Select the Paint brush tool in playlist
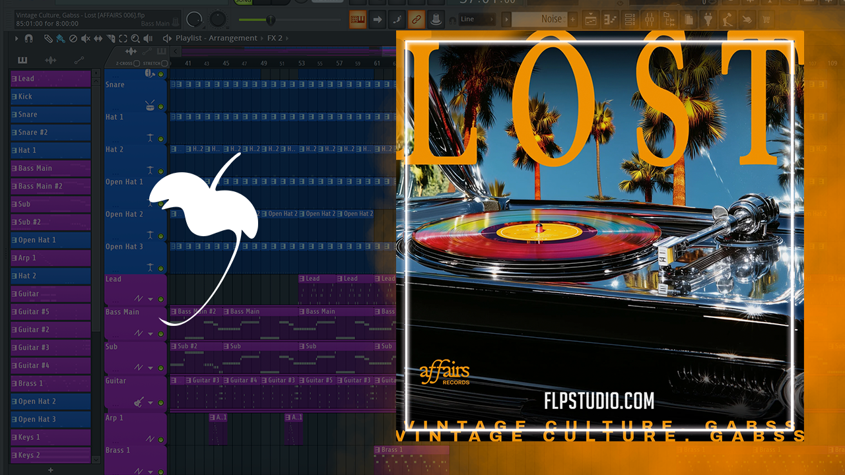Screen dimensions: 845x475 (60, 38)
